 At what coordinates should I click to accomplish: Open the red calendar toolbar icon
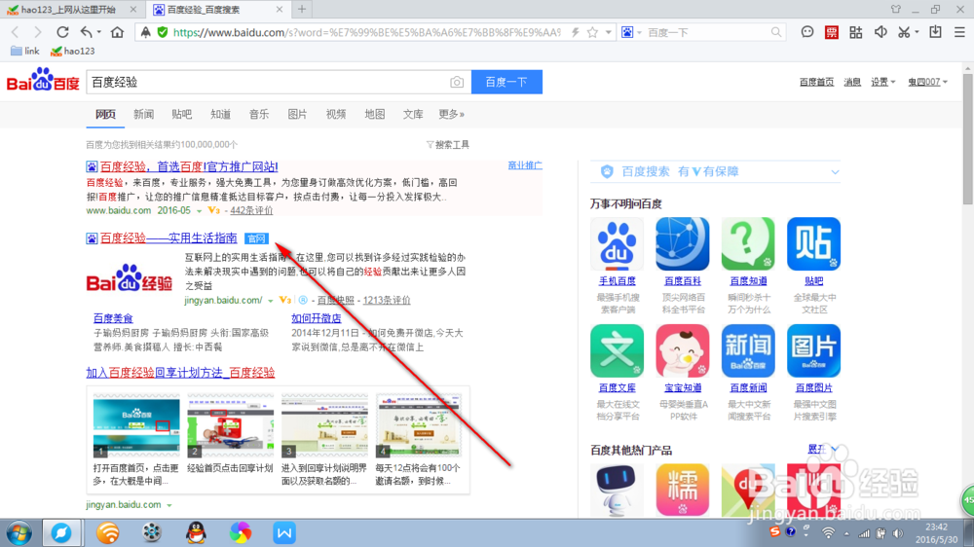(831, 32)
